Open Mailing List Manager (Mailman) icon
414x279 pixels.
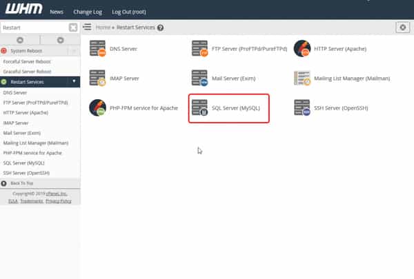point(302,78)
